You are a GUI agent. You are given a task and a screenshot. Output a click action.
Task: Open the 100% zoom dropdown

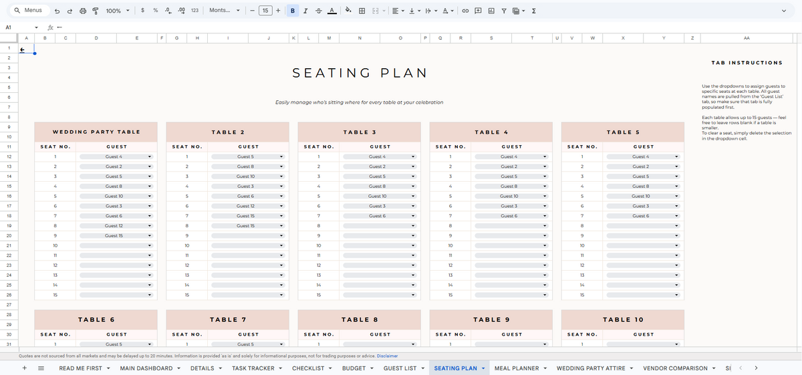coord(117,11)
